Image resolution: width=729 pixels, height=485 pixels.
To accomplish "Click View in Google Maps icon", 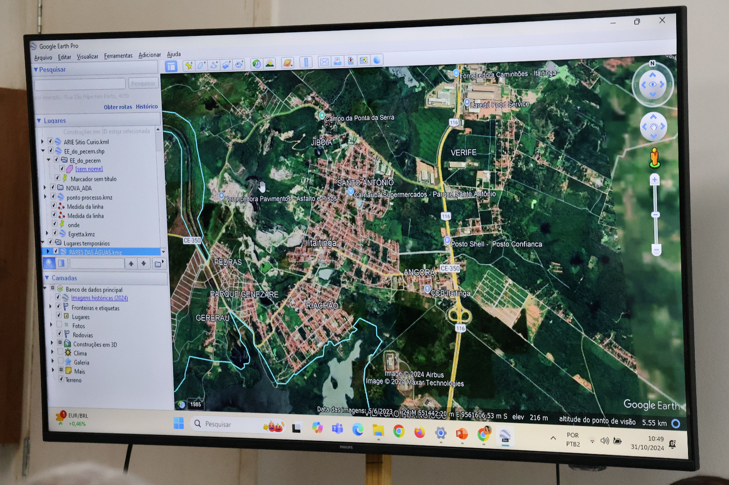I will (x=364, y=61).
